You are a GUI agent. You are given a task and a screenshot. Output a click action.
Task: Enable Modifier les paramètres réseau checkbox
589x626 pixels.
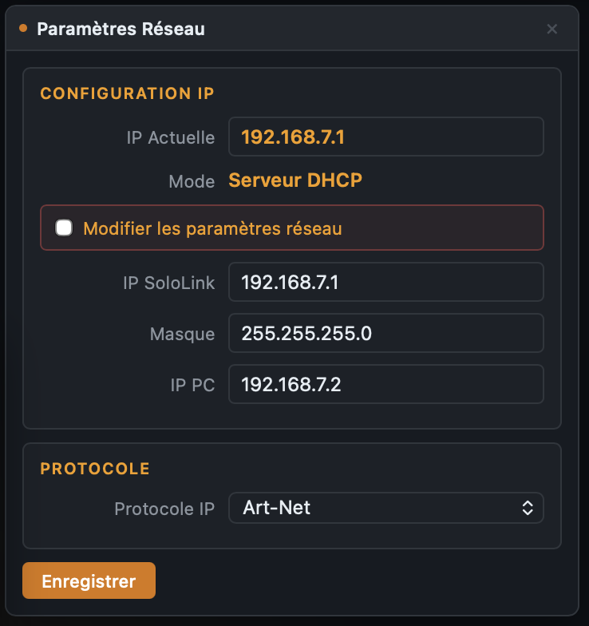pos(64,228)
